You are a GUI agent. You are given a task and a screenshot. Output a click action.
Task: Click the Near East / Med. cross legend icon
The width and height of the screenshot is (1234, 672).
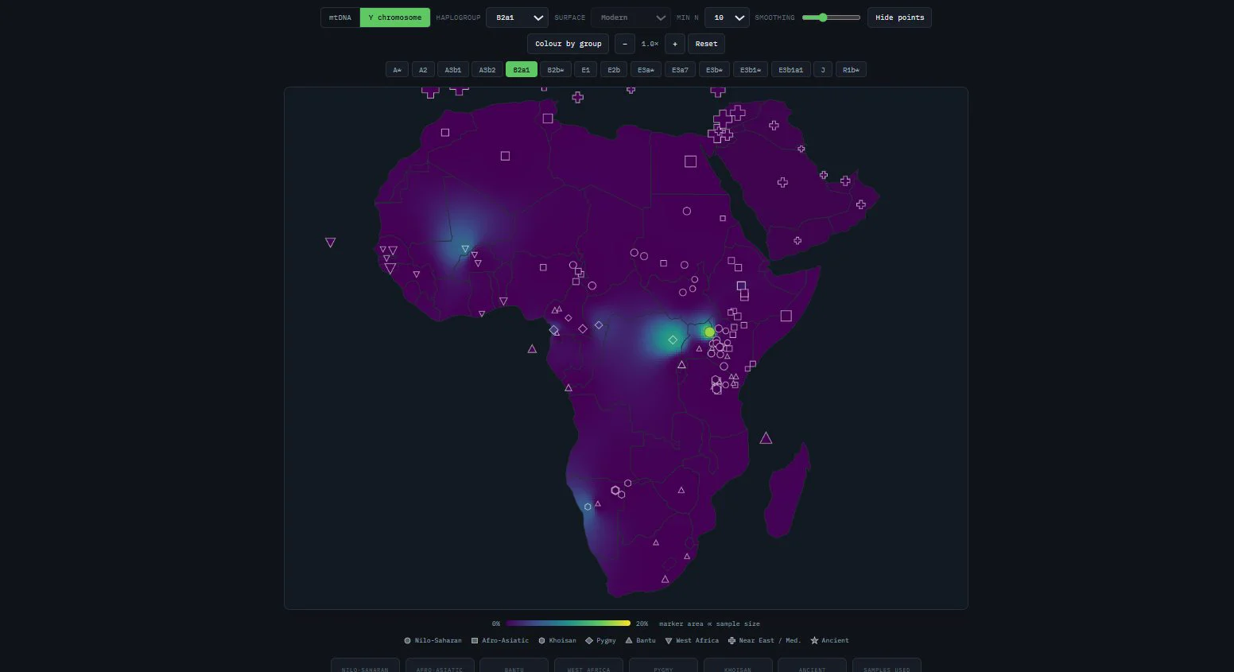pos(731,640)
